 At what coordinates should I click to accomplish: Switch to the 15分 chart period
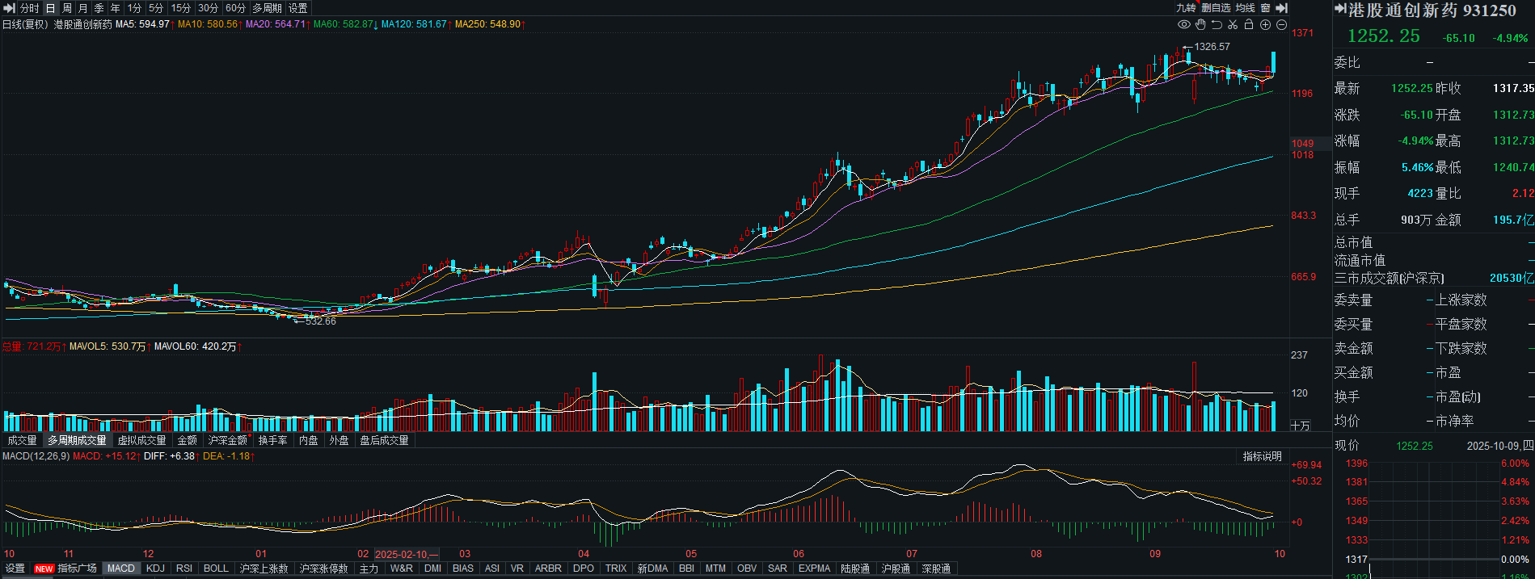coord(181,8)
